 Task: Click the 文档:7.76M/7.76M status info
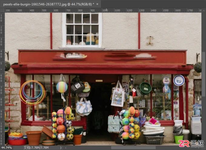[x=36, y=148]
